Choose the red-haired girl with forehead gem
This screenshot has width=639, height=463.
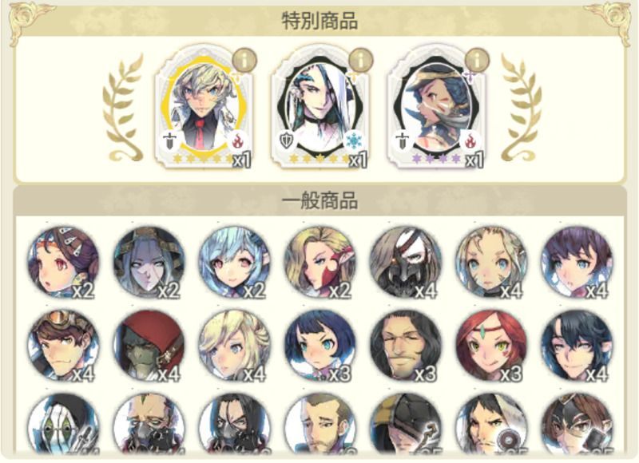point(491,346)
